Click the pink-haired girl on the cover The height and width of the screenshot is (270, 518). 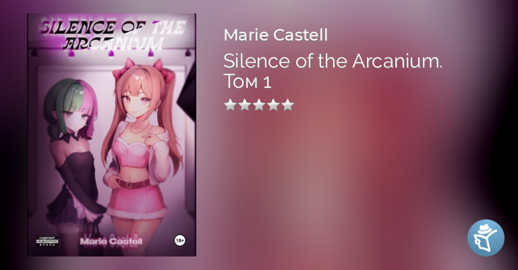click(x=140, y=155)
